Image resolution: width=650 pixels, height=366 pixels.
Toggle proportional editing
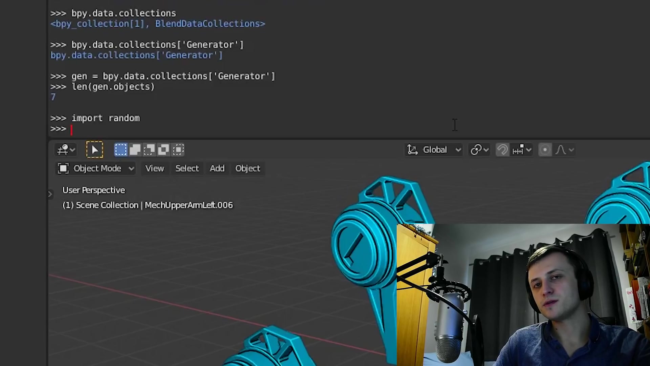(x=545, y=150)
